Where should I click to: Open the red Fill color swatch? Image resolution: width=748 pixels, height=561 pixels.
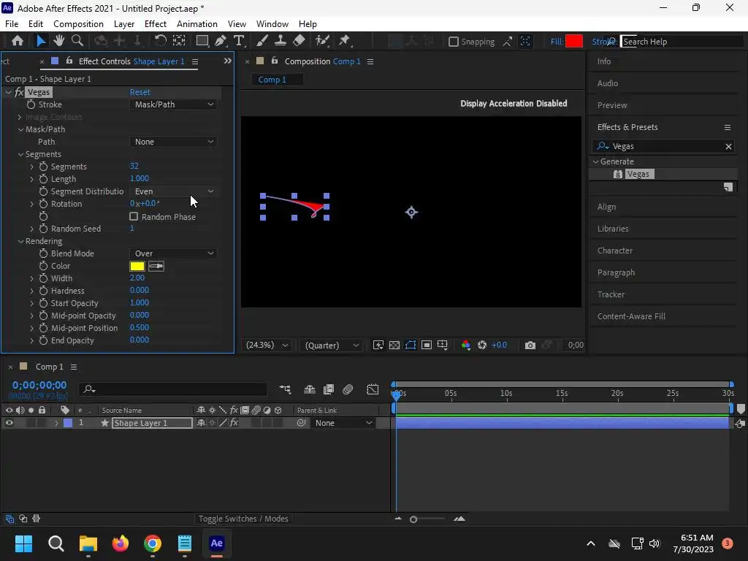[x=574, y=42]
